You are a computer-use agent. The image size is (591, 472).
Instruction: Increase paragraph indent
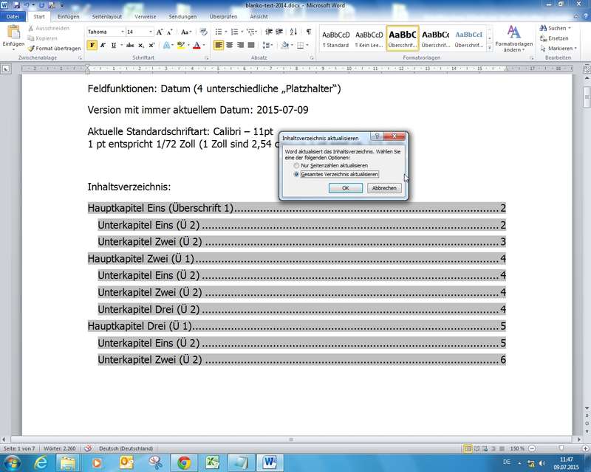[279, 32]
